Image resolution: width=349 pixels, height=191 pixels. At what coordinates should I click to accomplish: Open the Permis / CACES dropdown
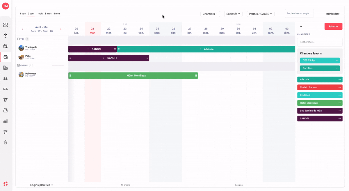(x=260, y=14)
